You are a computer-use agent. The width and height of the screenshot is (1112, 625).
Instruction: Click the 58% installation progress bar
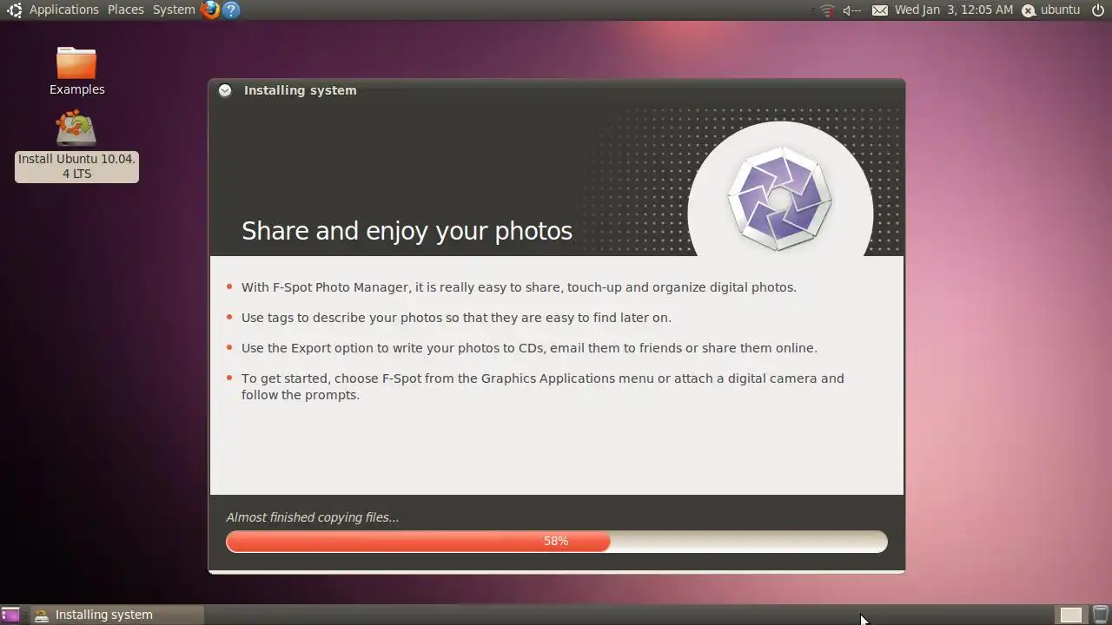pyautogui.click(x=557, y=541)
